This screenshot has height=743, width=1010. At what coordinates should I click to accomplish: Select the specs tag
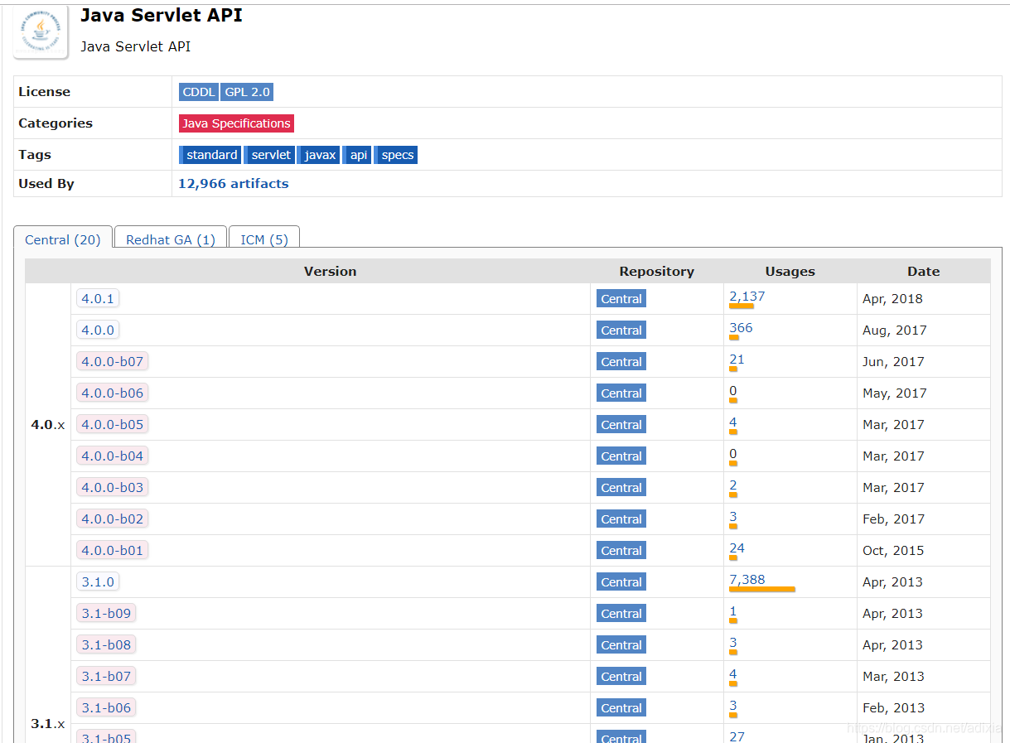[396, 155]
